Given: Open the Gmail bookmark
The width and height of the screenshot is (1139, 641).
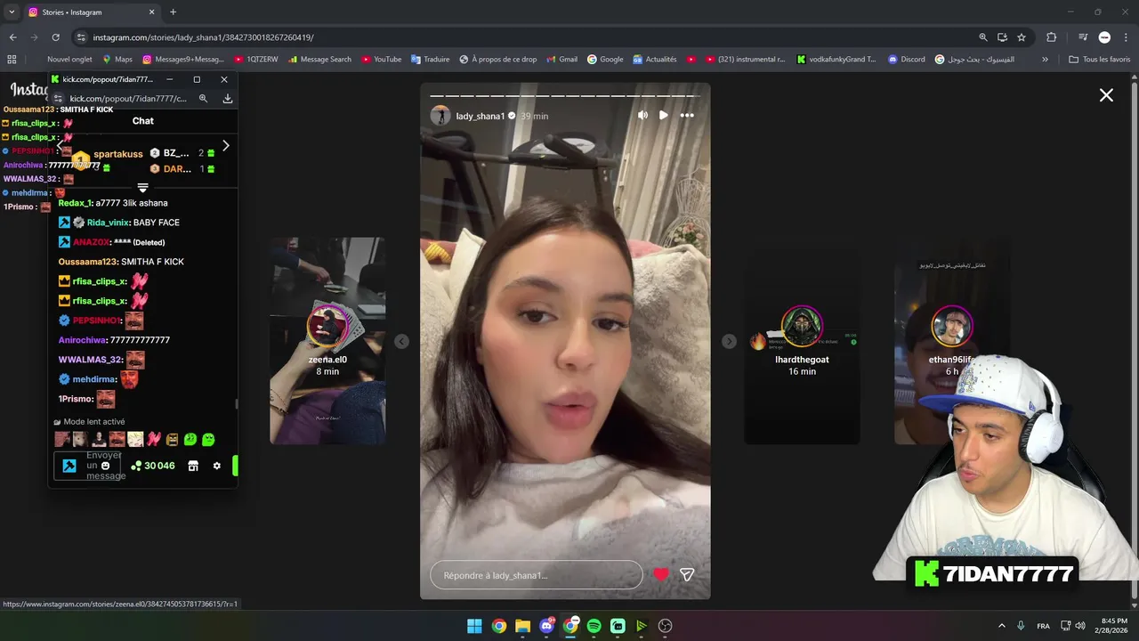Looking at the screenshot, I should click(561, 60).
